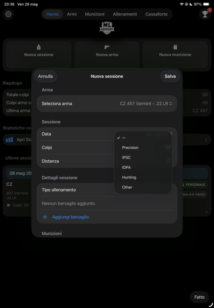Tap the Nuova munizione card label
214x308 pixels.
pos(175,55)
